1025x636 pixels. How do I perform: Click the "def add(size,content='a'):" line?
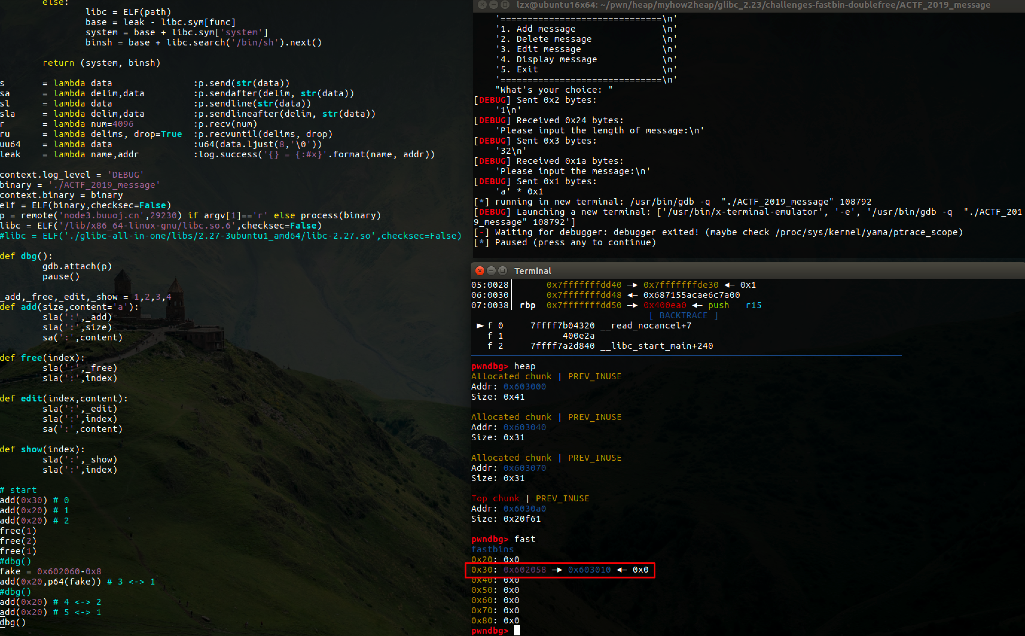point(69,307)
